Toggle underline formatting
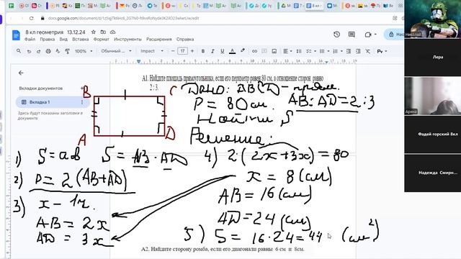The width and height of the screenshot is (461, 259). pos(223,51)
